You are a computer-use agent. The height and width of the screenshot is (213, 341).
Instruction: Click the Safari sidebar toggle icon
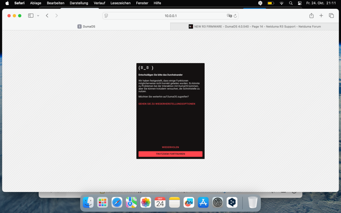coord(31,16)
